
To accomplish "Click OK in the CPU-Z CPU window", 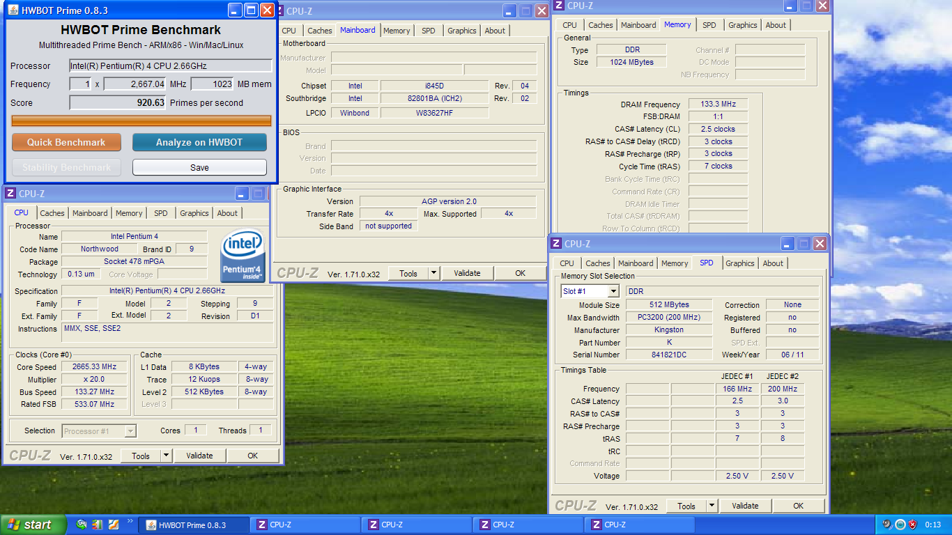I will coord(252,456).
